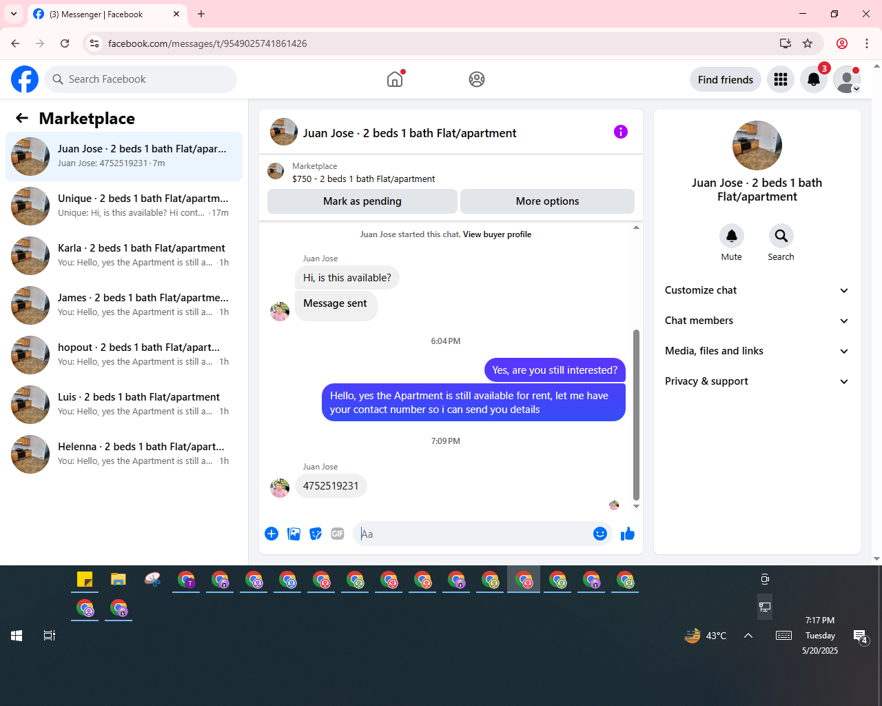
Task: Attach a photo or file icon
Action: coord(294,534)
